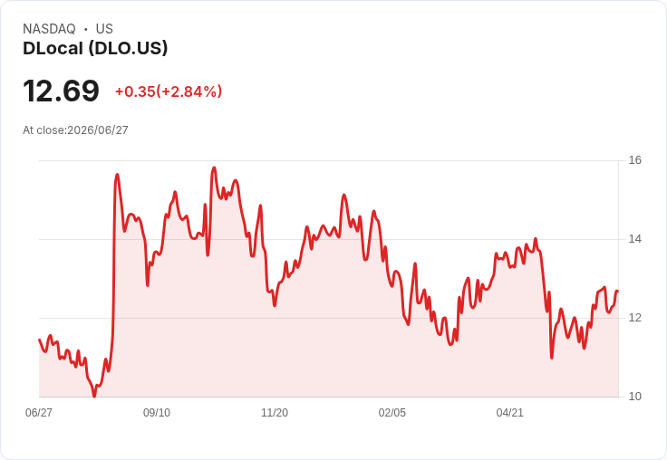Click the US market label
Screen dimensions: 667x460
click(x=104, y=29)
